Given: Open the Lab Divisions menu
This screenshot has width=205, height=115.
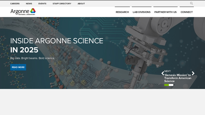Looking at the screenshot, I should 142,12.
